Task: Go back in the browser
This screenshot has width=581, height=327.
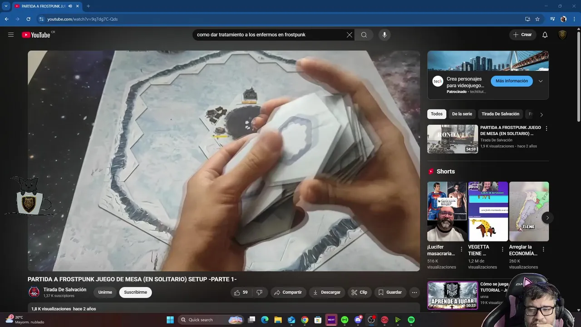Action: point(7,19)
